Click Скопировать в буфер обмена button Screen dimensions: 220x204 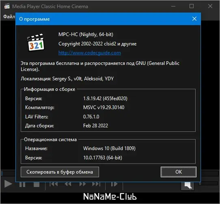tap(60, 172)
